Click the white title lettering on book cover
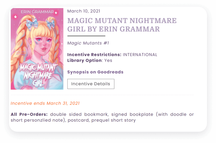Image resolution: width=216 pixels, height=143 pixels. 37,74
